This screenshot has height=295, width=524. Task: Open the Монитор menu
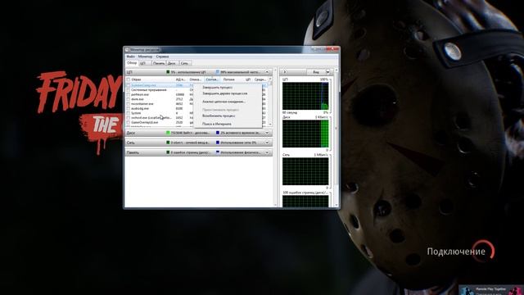tap(145, 57)
